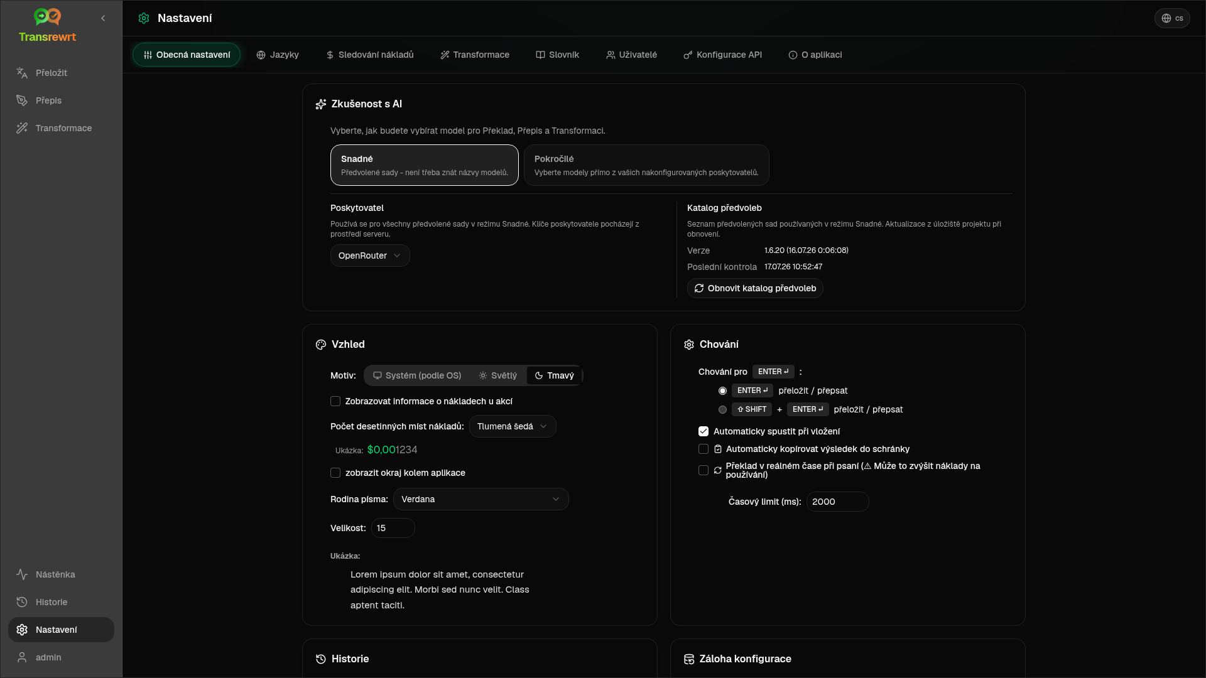Switch theme to Tmavý
Image resolution: width=1206 pixels, height=678 pixels.
(554, 375)
